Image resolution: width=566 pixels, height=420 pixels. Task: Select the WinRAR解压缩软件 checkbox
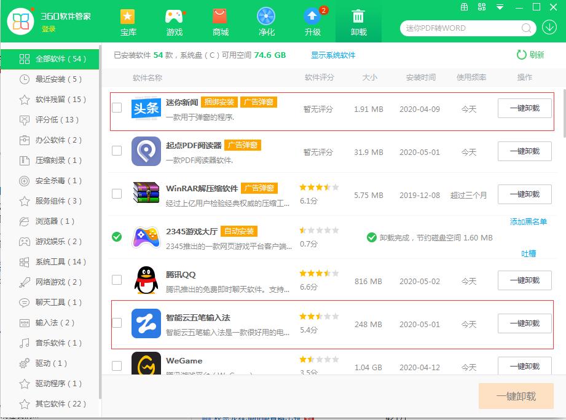pos(117,194)
